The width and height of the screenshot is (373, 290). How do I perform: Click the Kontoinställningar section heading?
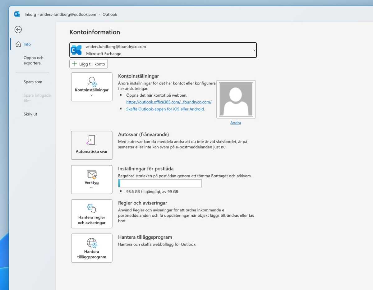pos(139,76)
